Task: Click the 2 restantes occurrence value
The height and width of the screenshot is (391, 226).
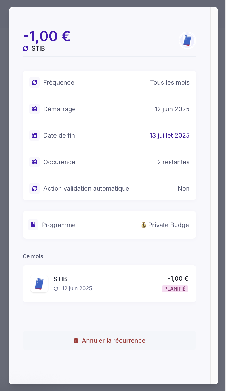Action: 173,162
